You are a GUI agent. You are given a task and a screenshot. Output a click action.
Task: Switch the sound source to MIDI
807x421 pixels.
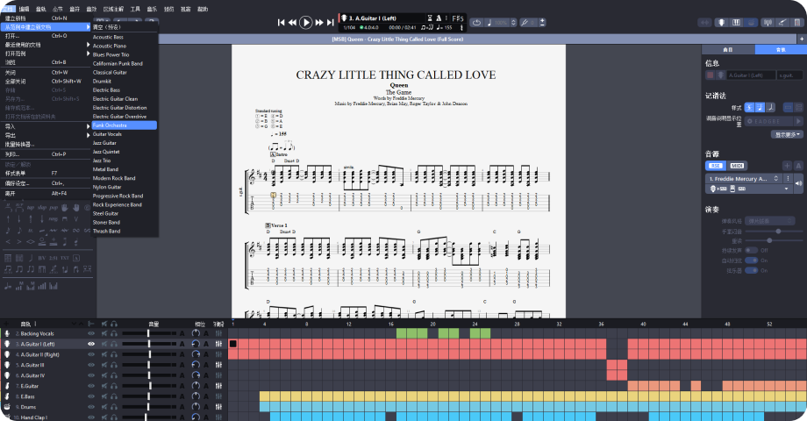738,165
